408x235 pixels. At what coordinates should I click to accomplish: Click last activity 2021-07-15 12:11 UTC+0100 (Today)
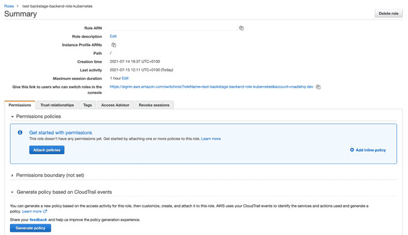pyautogui.click(x=141, y=70)
